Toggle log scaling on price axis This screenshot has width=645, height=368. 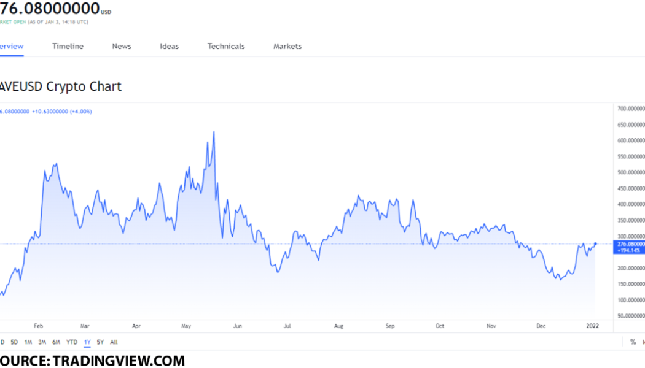click(643, 342)
